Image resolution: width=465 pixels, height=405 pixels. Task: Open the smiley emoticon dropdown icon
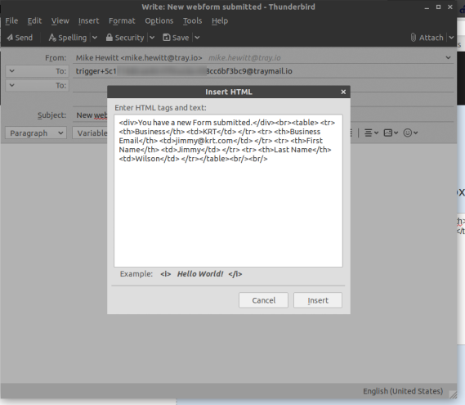(x=410, y=133)
